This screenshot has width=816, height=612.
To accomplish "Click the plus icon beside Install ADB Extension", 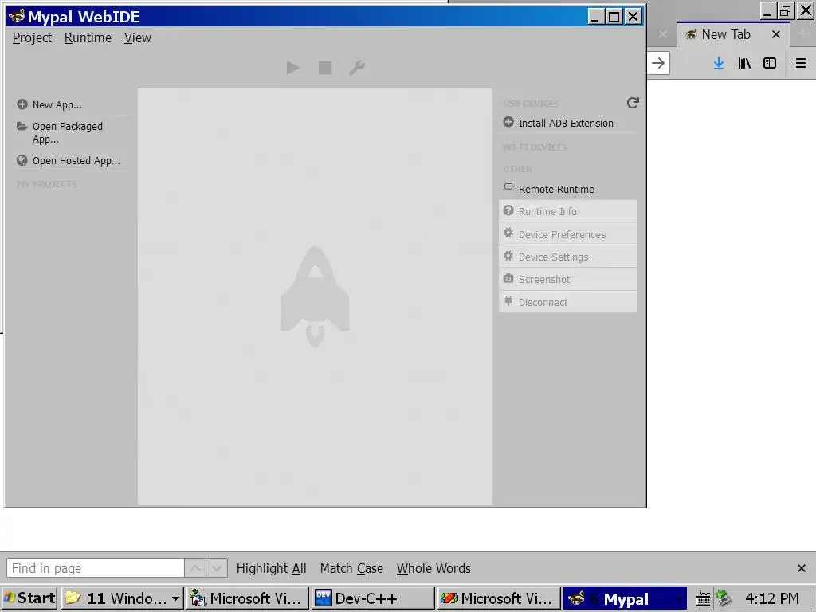I will pyautogui.click(x=508, y=122).
